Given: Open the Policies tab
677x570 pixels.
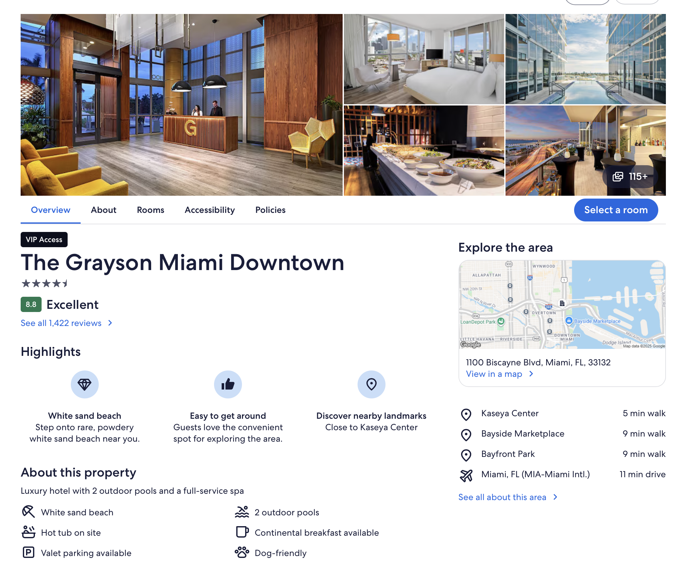Looking at the screenshot, I should [x=270, y=210].
